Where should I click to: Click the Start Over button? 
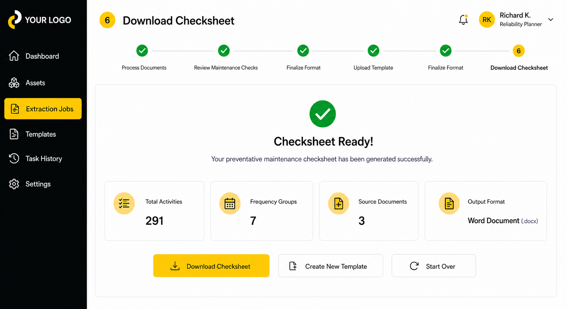(x=433, y=266)
